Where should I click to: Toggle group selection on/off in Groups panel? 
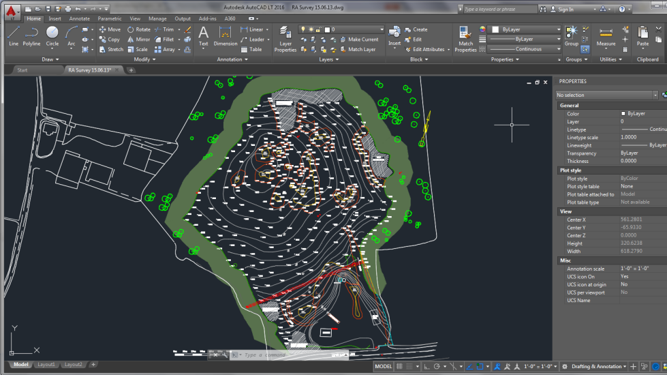pos(585,49)
